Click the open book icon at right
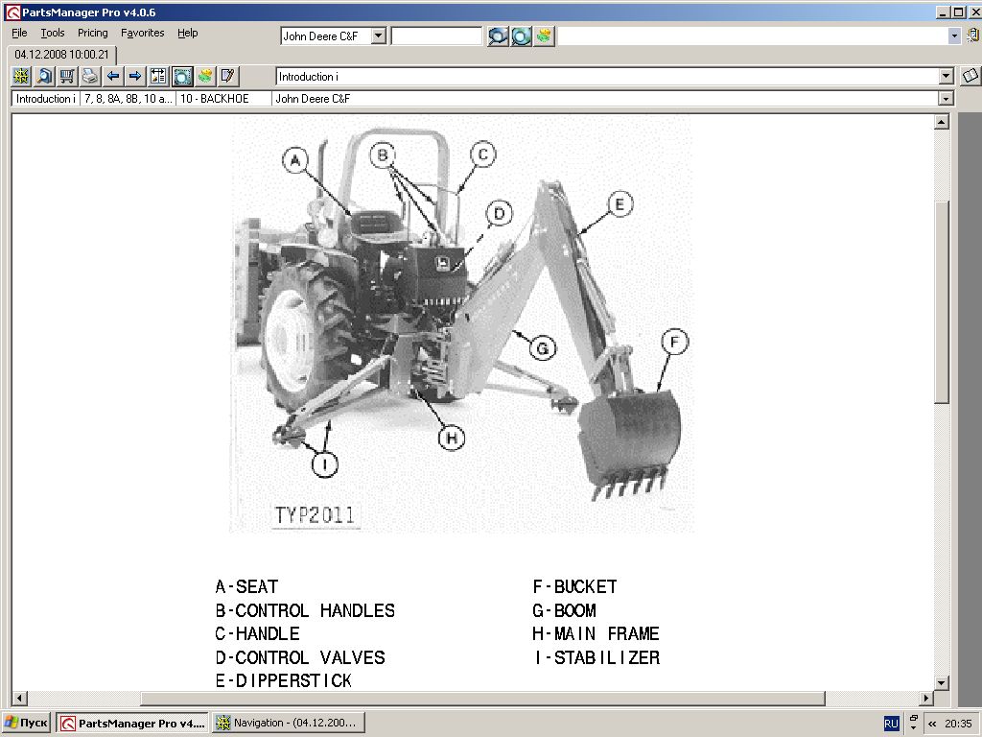 pyautogui.click(x=970, y=76)
